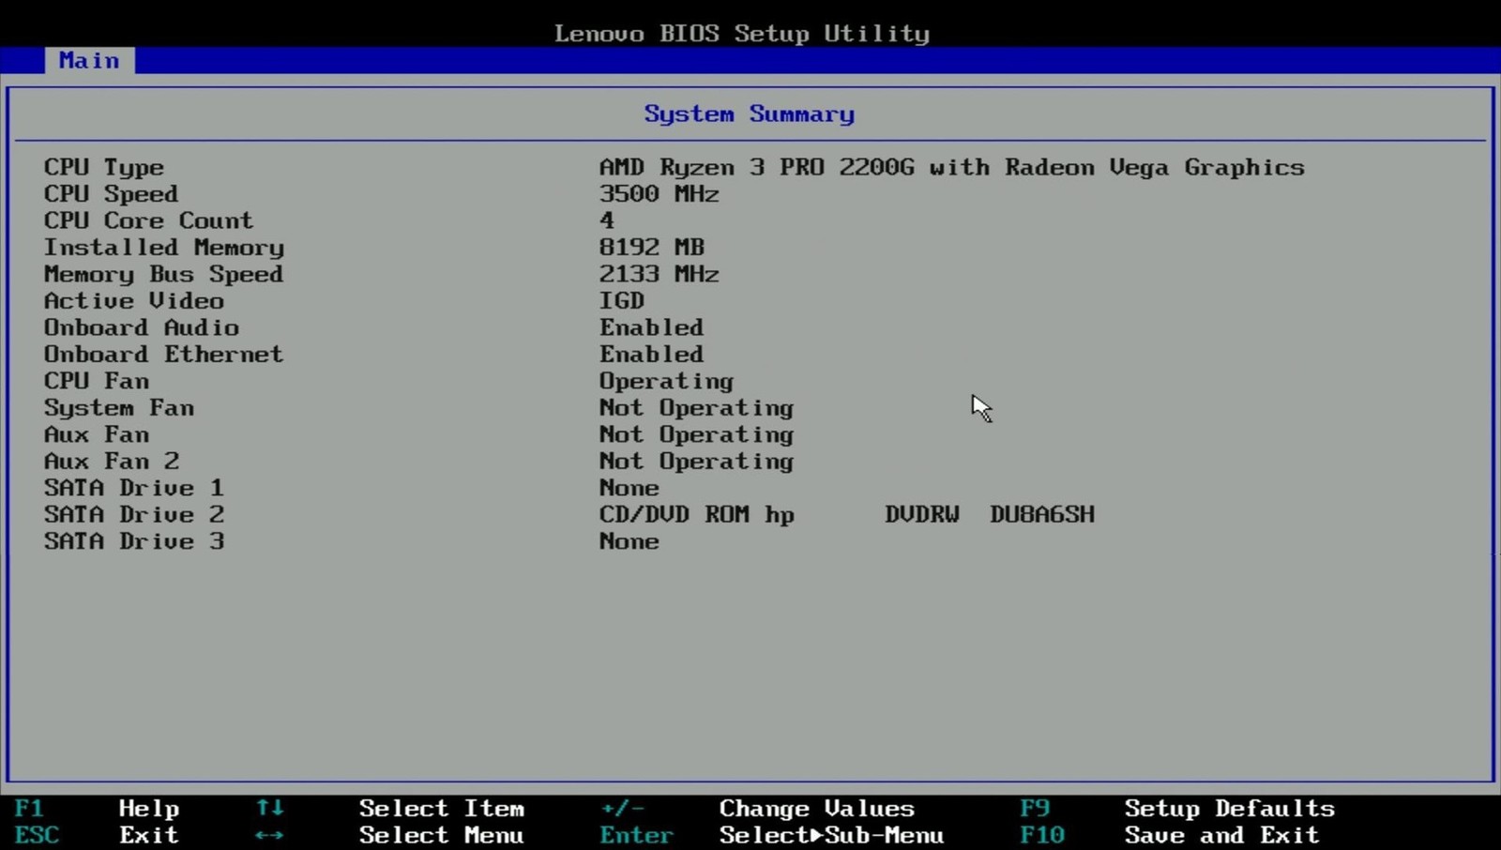
Task: Click the CPU Speed label
Action: (111, 194)
